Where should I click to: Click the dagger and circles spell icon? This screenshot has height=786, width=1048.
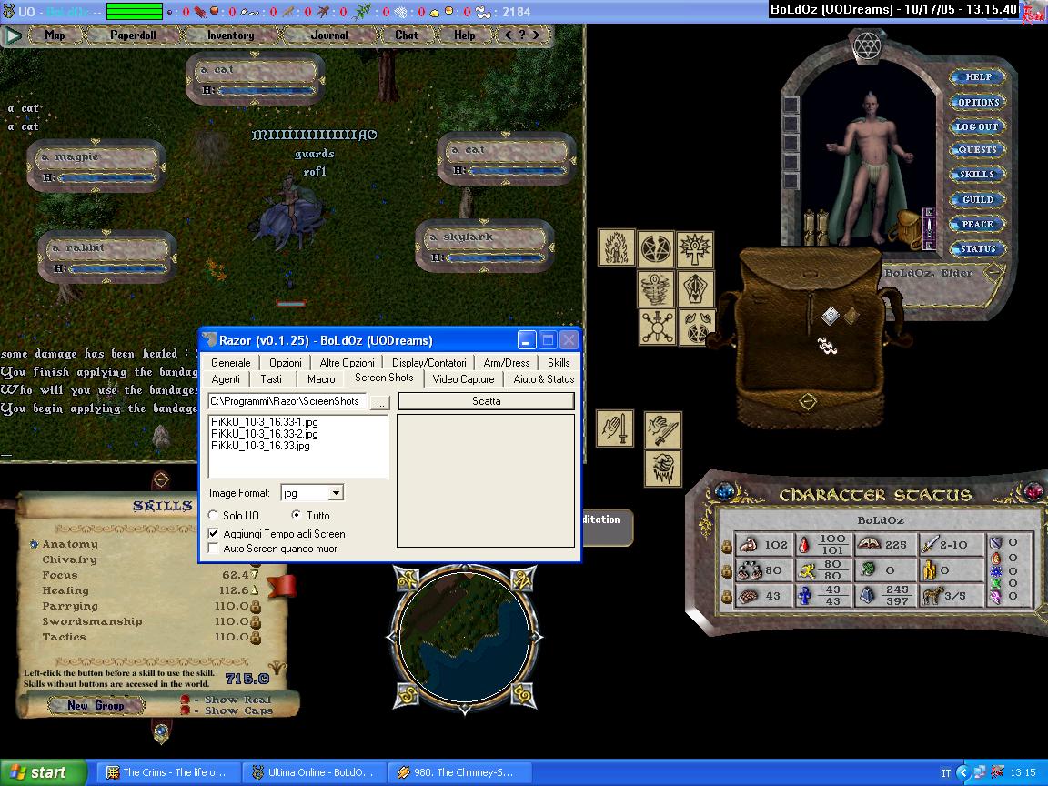point(657,327)
